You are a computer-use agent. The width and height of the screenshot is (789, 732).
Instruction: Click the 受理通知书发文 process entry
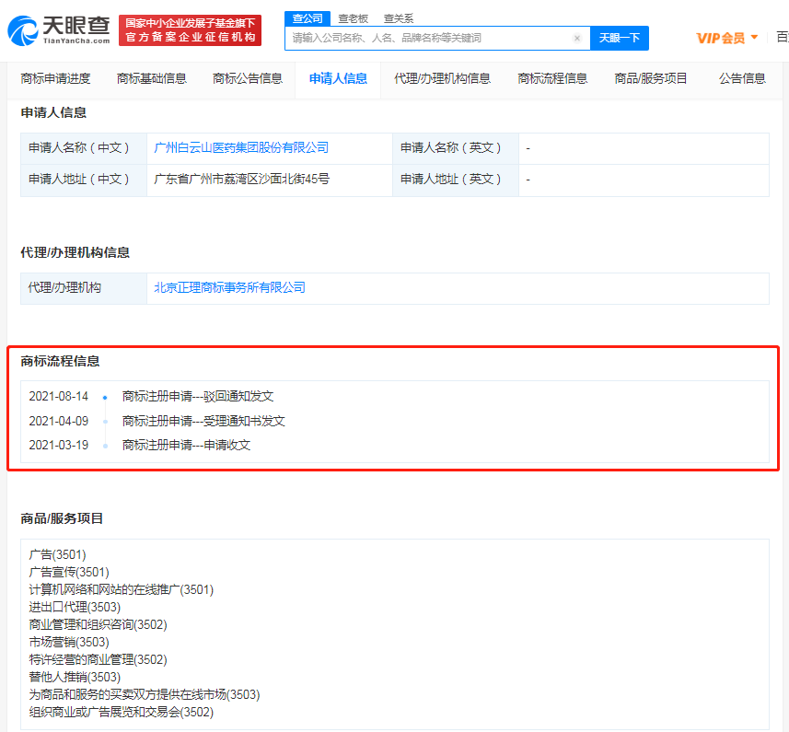(203, 421)
